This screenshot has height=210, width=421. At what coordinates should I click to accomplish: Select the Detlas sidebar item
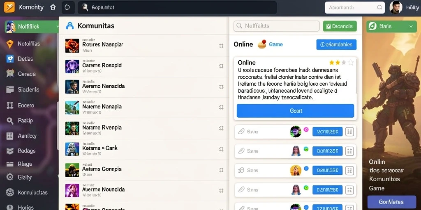coord(25,59)
